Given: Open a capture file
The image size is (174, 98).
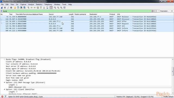Looking at the screenshot, I should point(15,8).
